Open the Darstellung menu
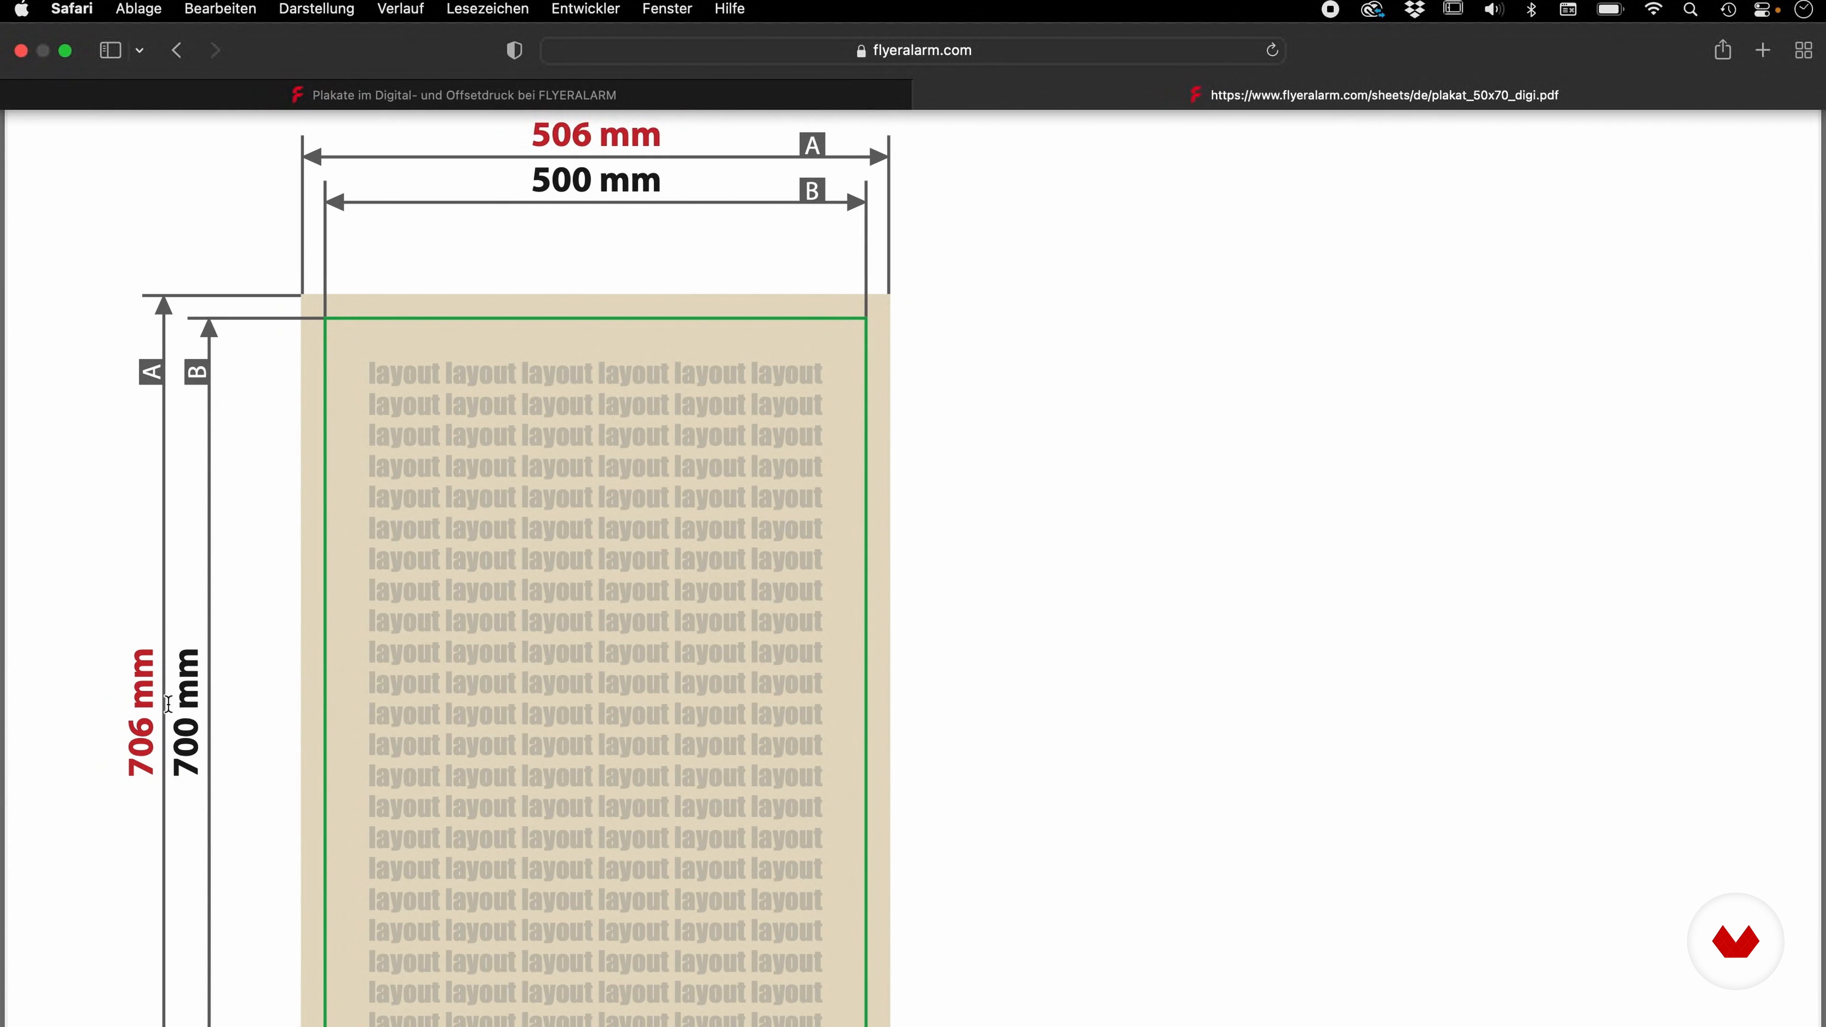 [316, 9]
